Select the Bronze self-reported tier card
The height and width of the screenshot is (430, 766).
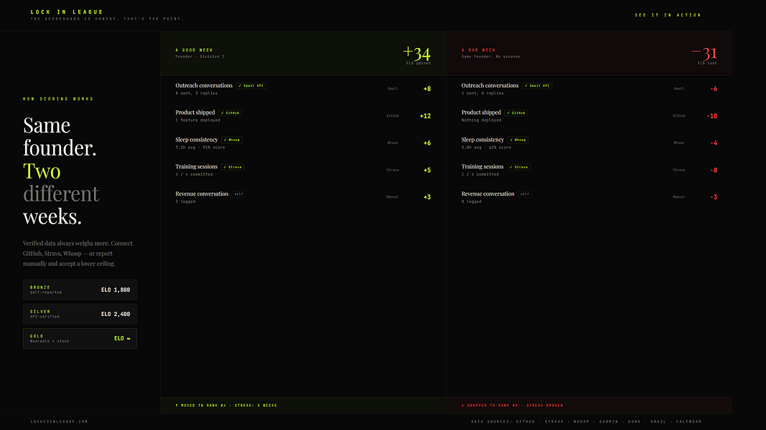point(80,290)
